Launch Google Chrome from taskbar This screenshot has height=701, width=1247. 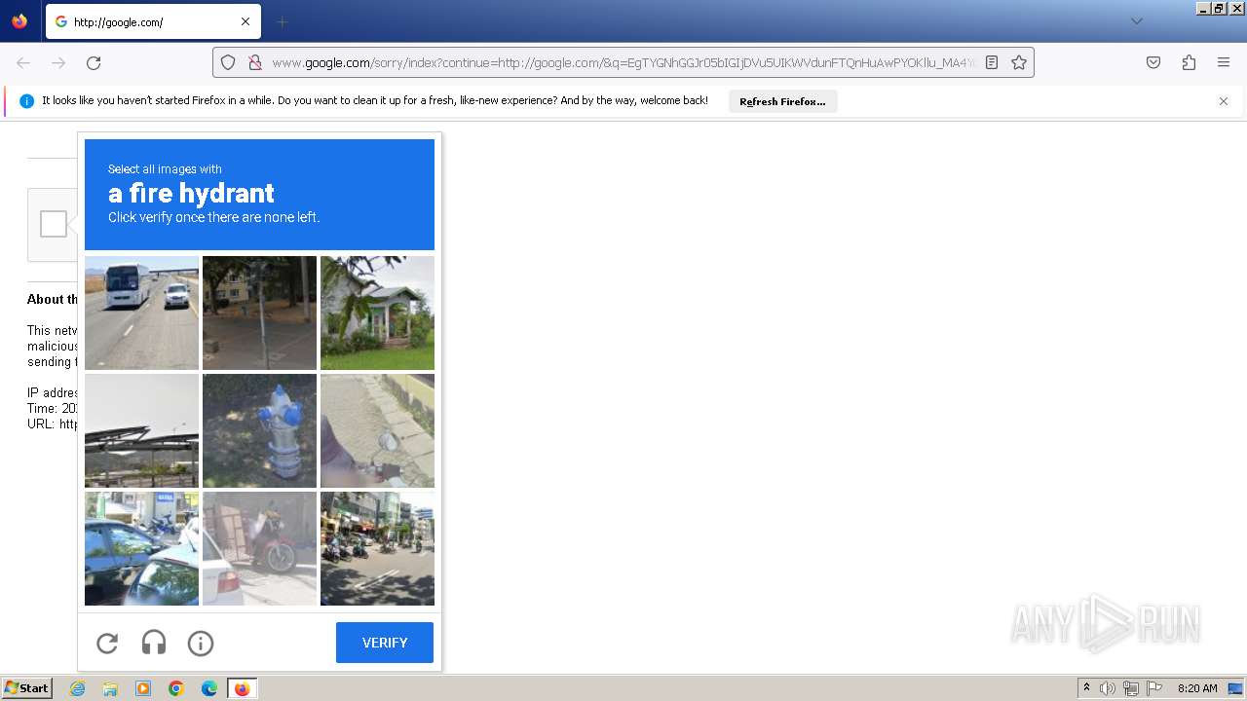[176, 688]
